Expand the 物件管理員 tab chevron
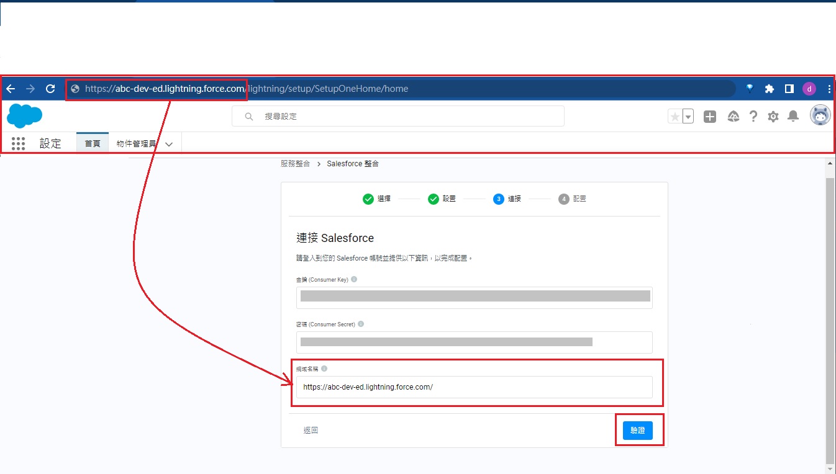 pos(169,144)
